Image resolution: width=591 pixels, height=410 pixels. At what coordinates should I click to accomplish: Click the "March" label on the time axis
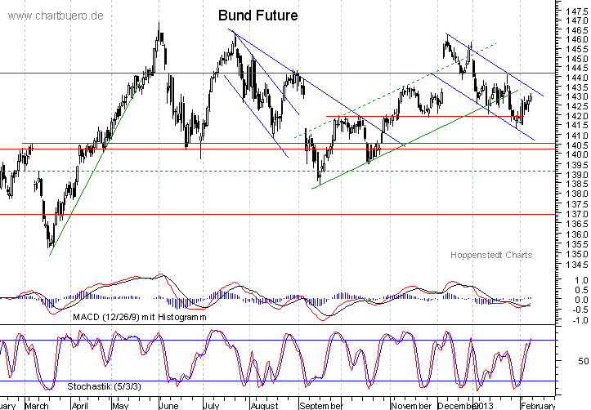(x=37, y=406)
